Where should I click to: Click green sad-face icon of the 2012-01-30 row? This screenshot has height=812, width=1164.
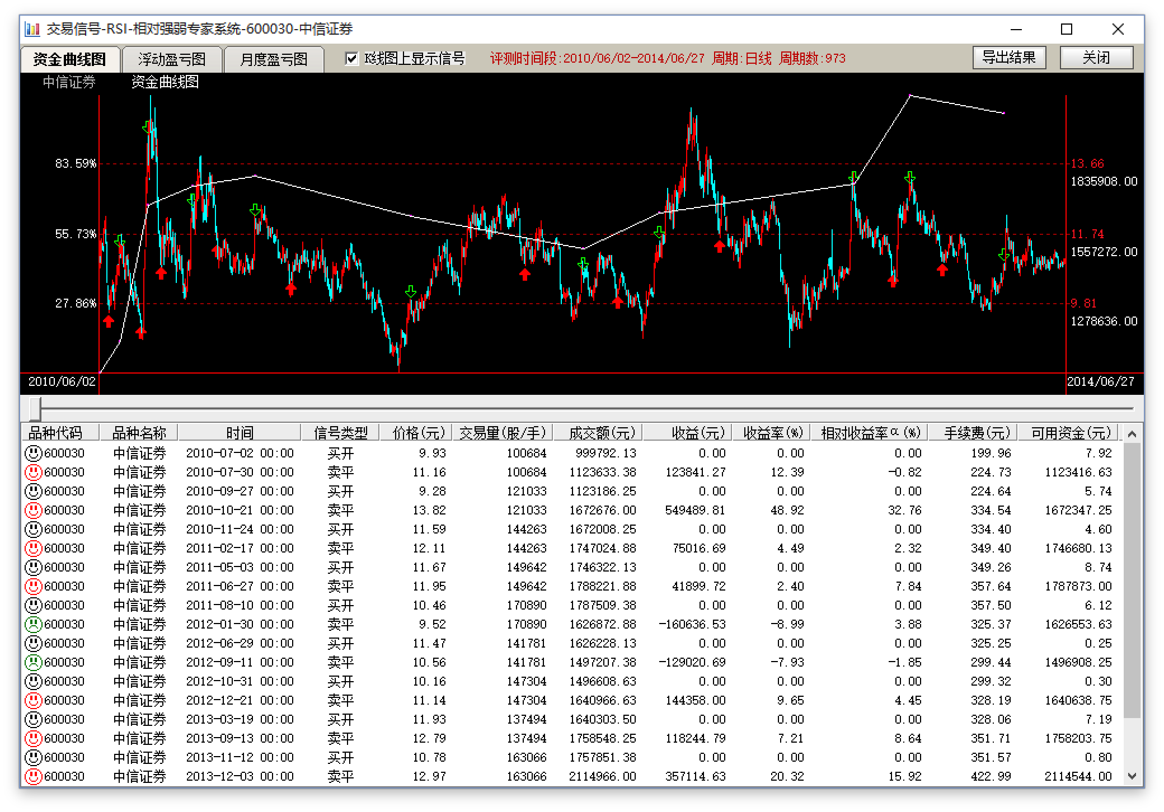34,624
